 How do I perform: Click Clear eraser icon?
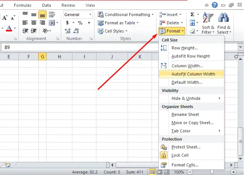[x=193, y=31]
